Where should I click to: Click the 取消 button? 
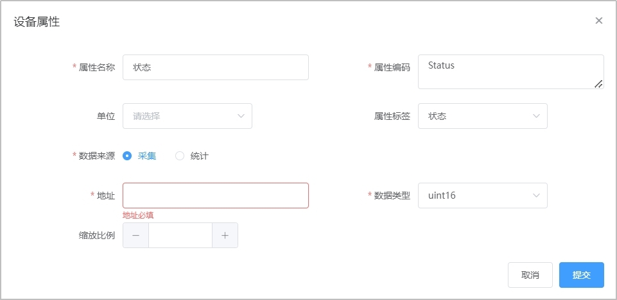click(x=530, y=275)
